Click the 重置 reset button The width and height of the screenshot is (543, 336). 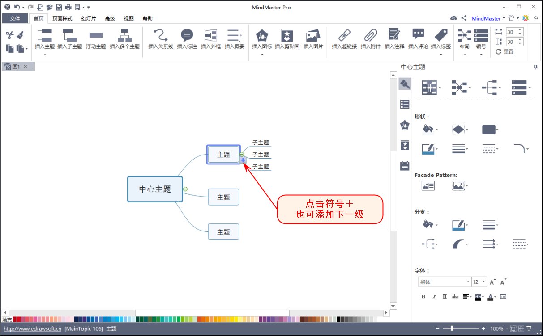(508, 51)
